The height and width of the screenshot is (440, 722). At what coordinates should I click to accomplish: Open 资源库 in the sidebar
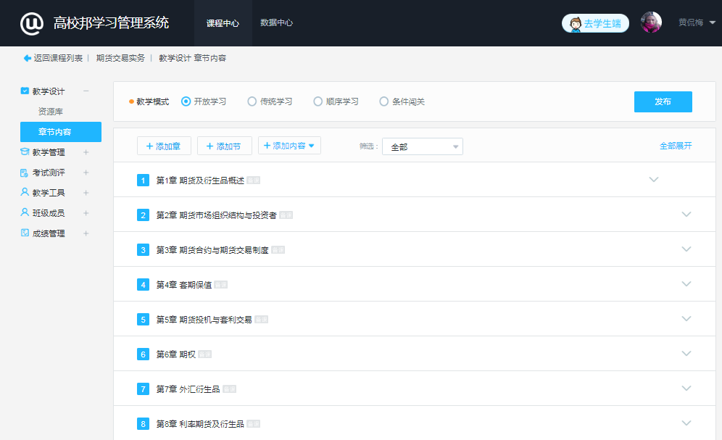click(x=51, y=112)
